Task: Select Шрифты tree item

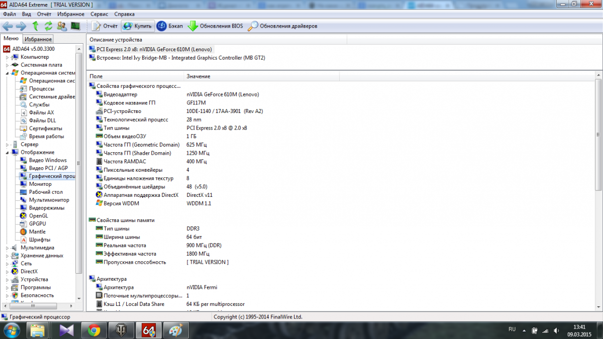Action: (x=39, y=240)
